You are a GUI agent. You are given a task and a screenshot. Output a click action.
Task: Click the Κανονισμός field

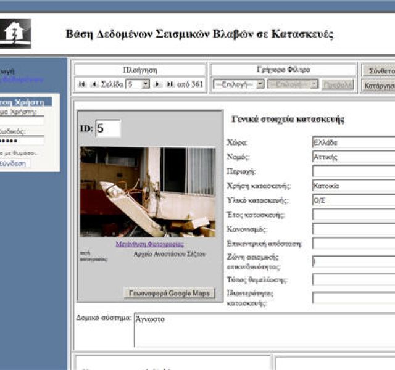tap(354, 229)
